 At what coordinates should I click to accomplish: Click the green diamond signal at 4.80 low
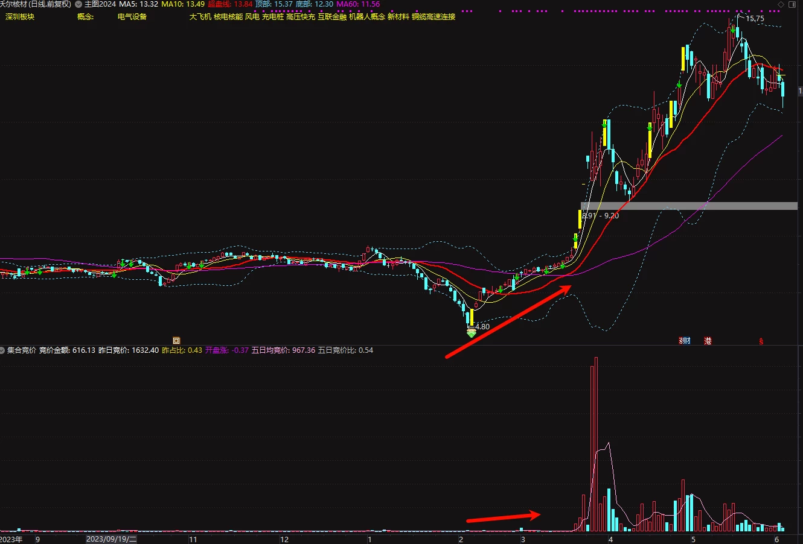[472, 332]
